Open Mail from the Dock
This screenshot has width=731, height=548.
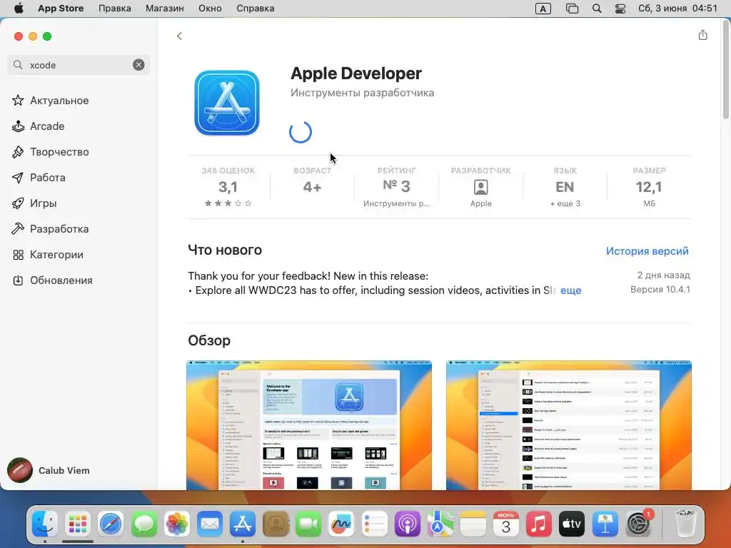point(210,524)
